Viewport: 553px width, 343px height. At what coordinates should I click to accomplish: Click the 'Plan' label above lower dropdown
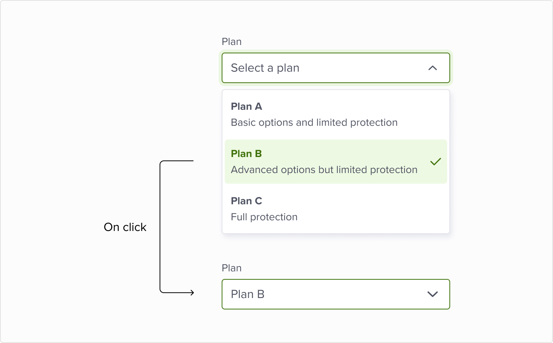232,268
